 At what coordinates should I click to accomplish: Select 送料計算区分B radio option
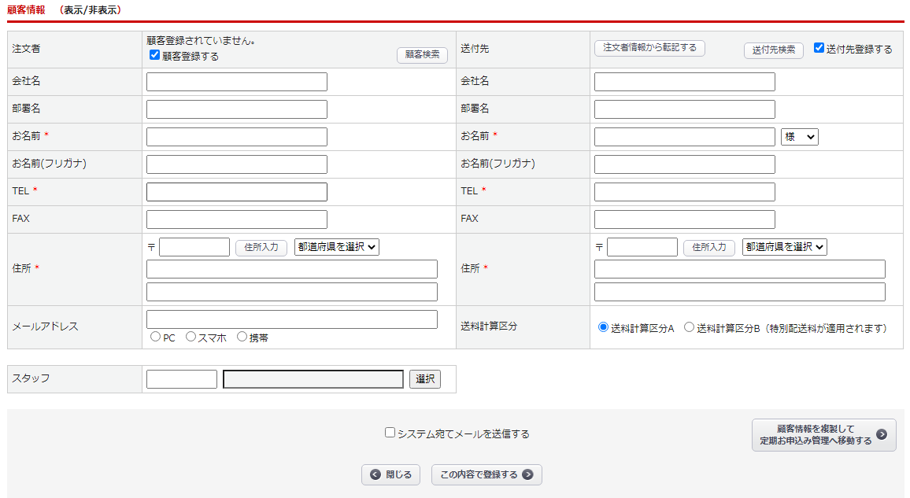click(x=689, y=327)
